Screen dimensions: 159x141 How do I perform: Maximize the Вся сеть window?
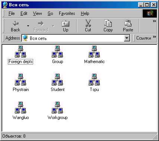coord(147,5)
